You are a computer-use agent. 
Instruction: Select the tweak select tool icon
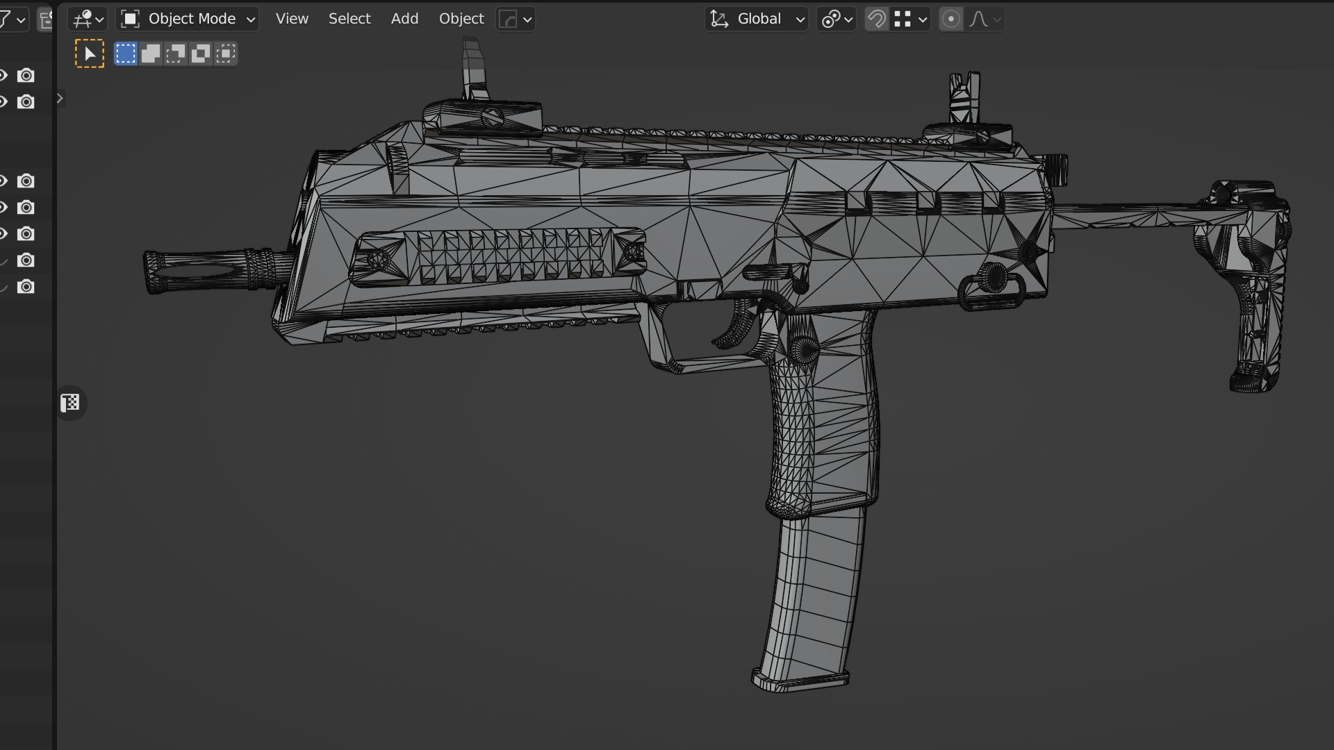[90, 53]
